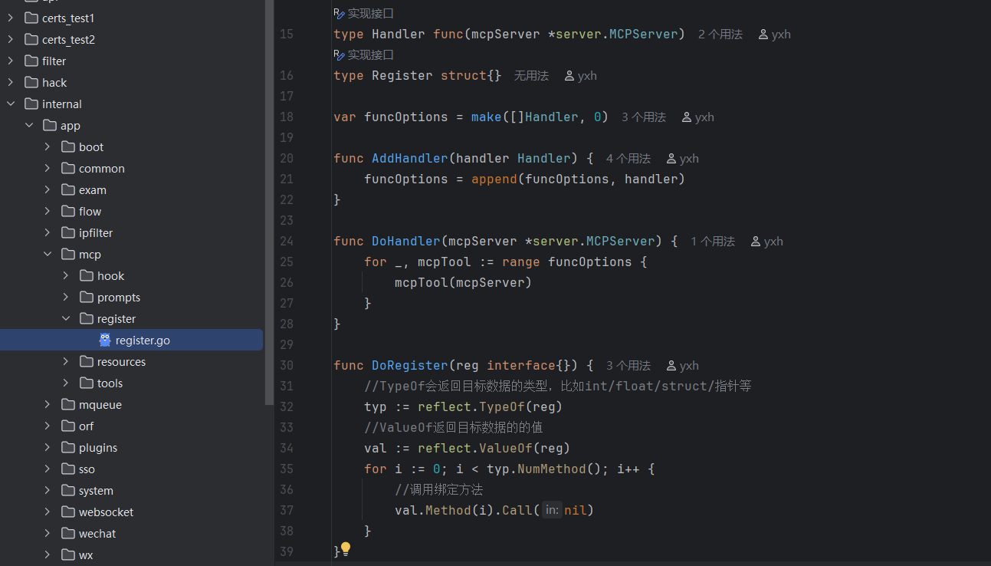This screenshot has width=991, height=566.
Task: Expand the sso folder chevron
Action: tap(48, 469)
